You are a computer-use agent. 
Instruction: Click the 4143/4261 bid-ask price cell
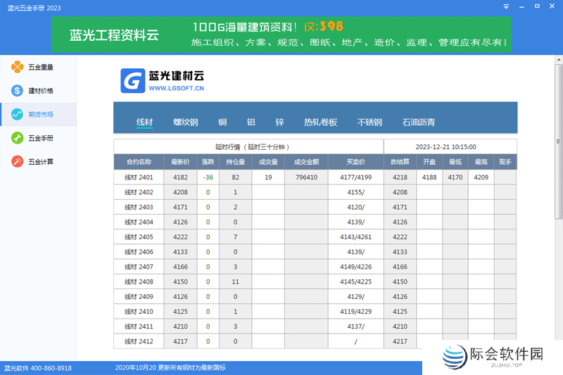(x=356, y=237)
